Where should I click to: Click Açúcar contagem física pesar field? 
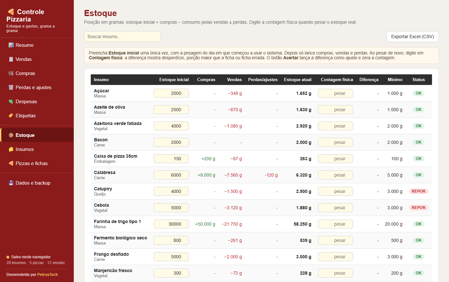click(335, 93)
